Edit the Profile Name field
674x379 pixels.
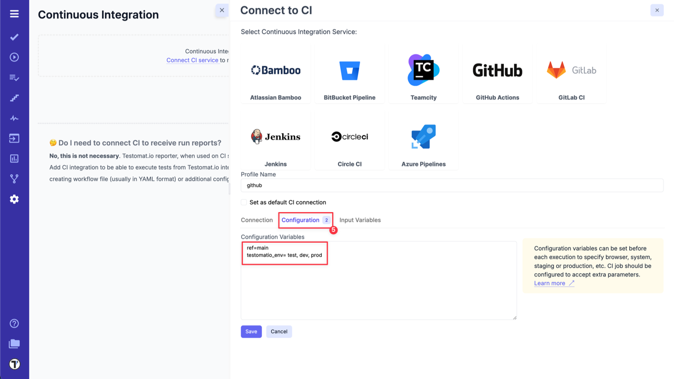[x=452, y=185]
